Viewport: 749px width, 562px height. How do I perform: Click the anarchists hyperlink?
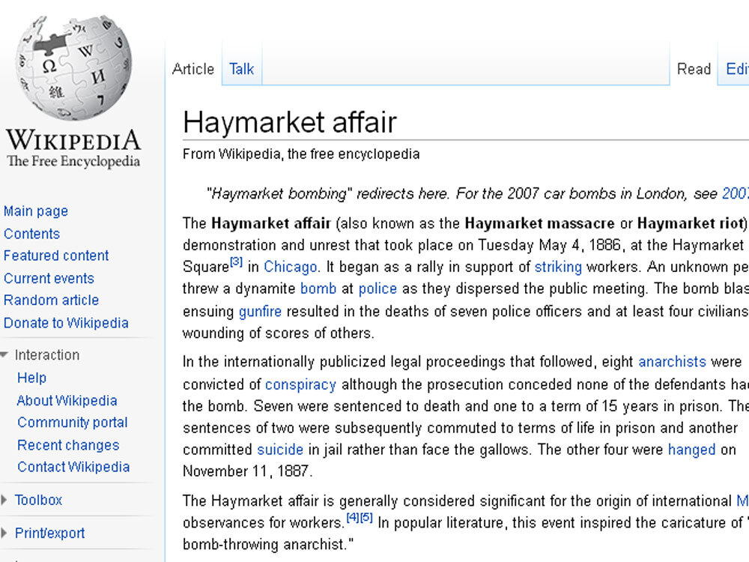[672, 362]
